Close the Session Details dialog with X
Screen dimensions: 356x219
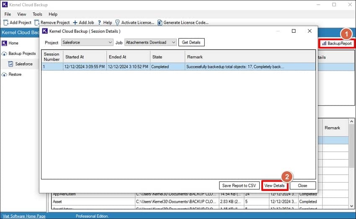point(310,31)
